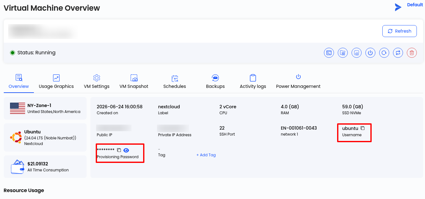
Task: Go to VM Snapshot tab
Action: tap(134, 82)
